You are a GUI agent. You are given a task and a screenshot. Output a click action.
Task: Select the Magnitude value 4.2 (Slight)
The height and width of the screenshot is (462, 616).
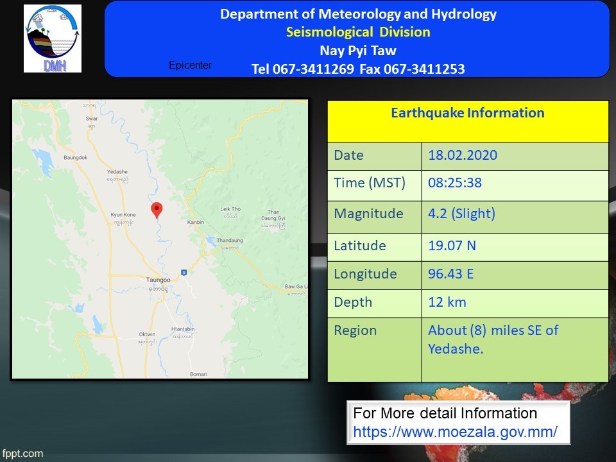point(461,214)
